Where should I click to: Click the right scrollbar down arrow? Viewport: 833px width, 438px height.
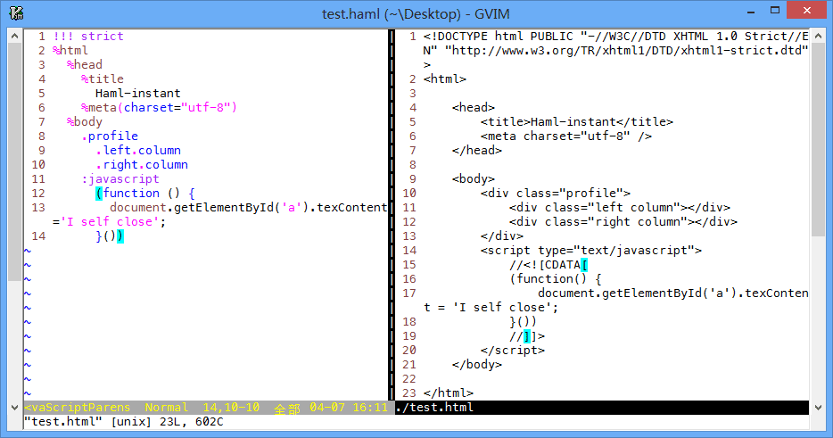tap(818, 408)
